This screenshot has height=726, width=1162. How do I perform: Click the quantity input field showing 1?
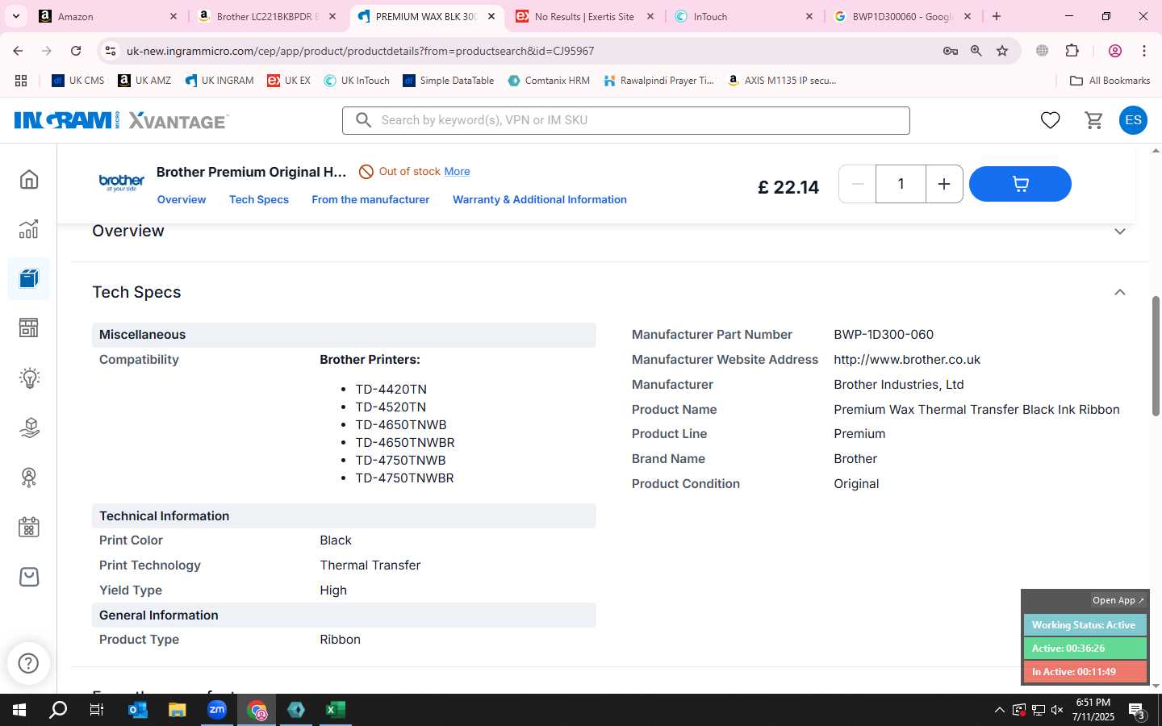[x=901, y=184]
